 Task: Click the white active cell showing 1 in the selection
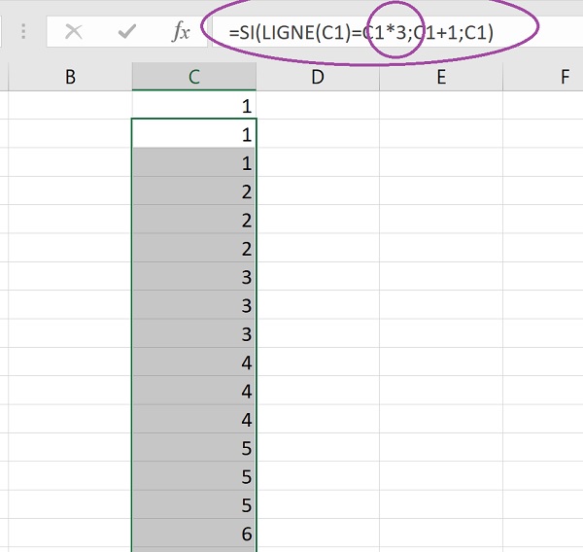click(x=194, y=133)
